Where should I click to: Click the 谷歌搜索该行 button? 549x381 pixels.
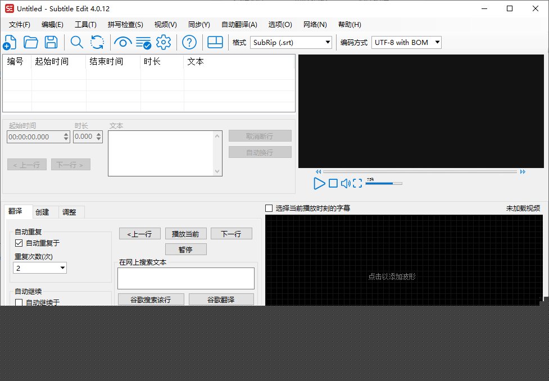coord(151,300)
